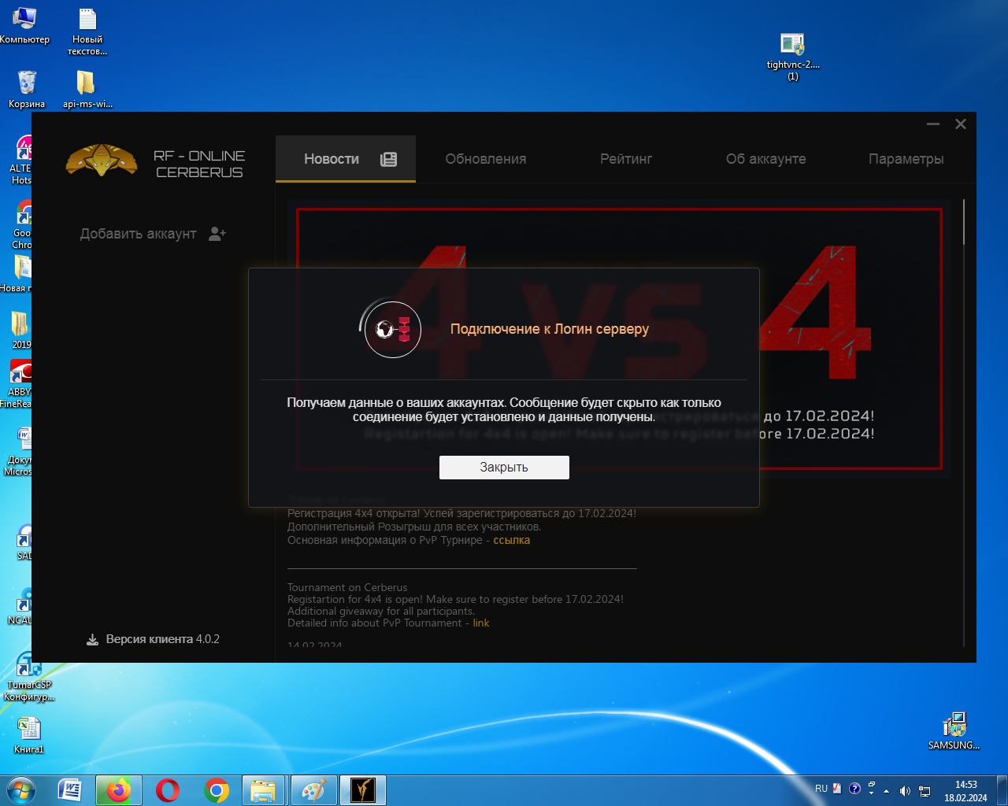Click the line 'Additional giveaway for all participants.'
This screenshot has width=1008, height=806.
[x=381, y=611]
